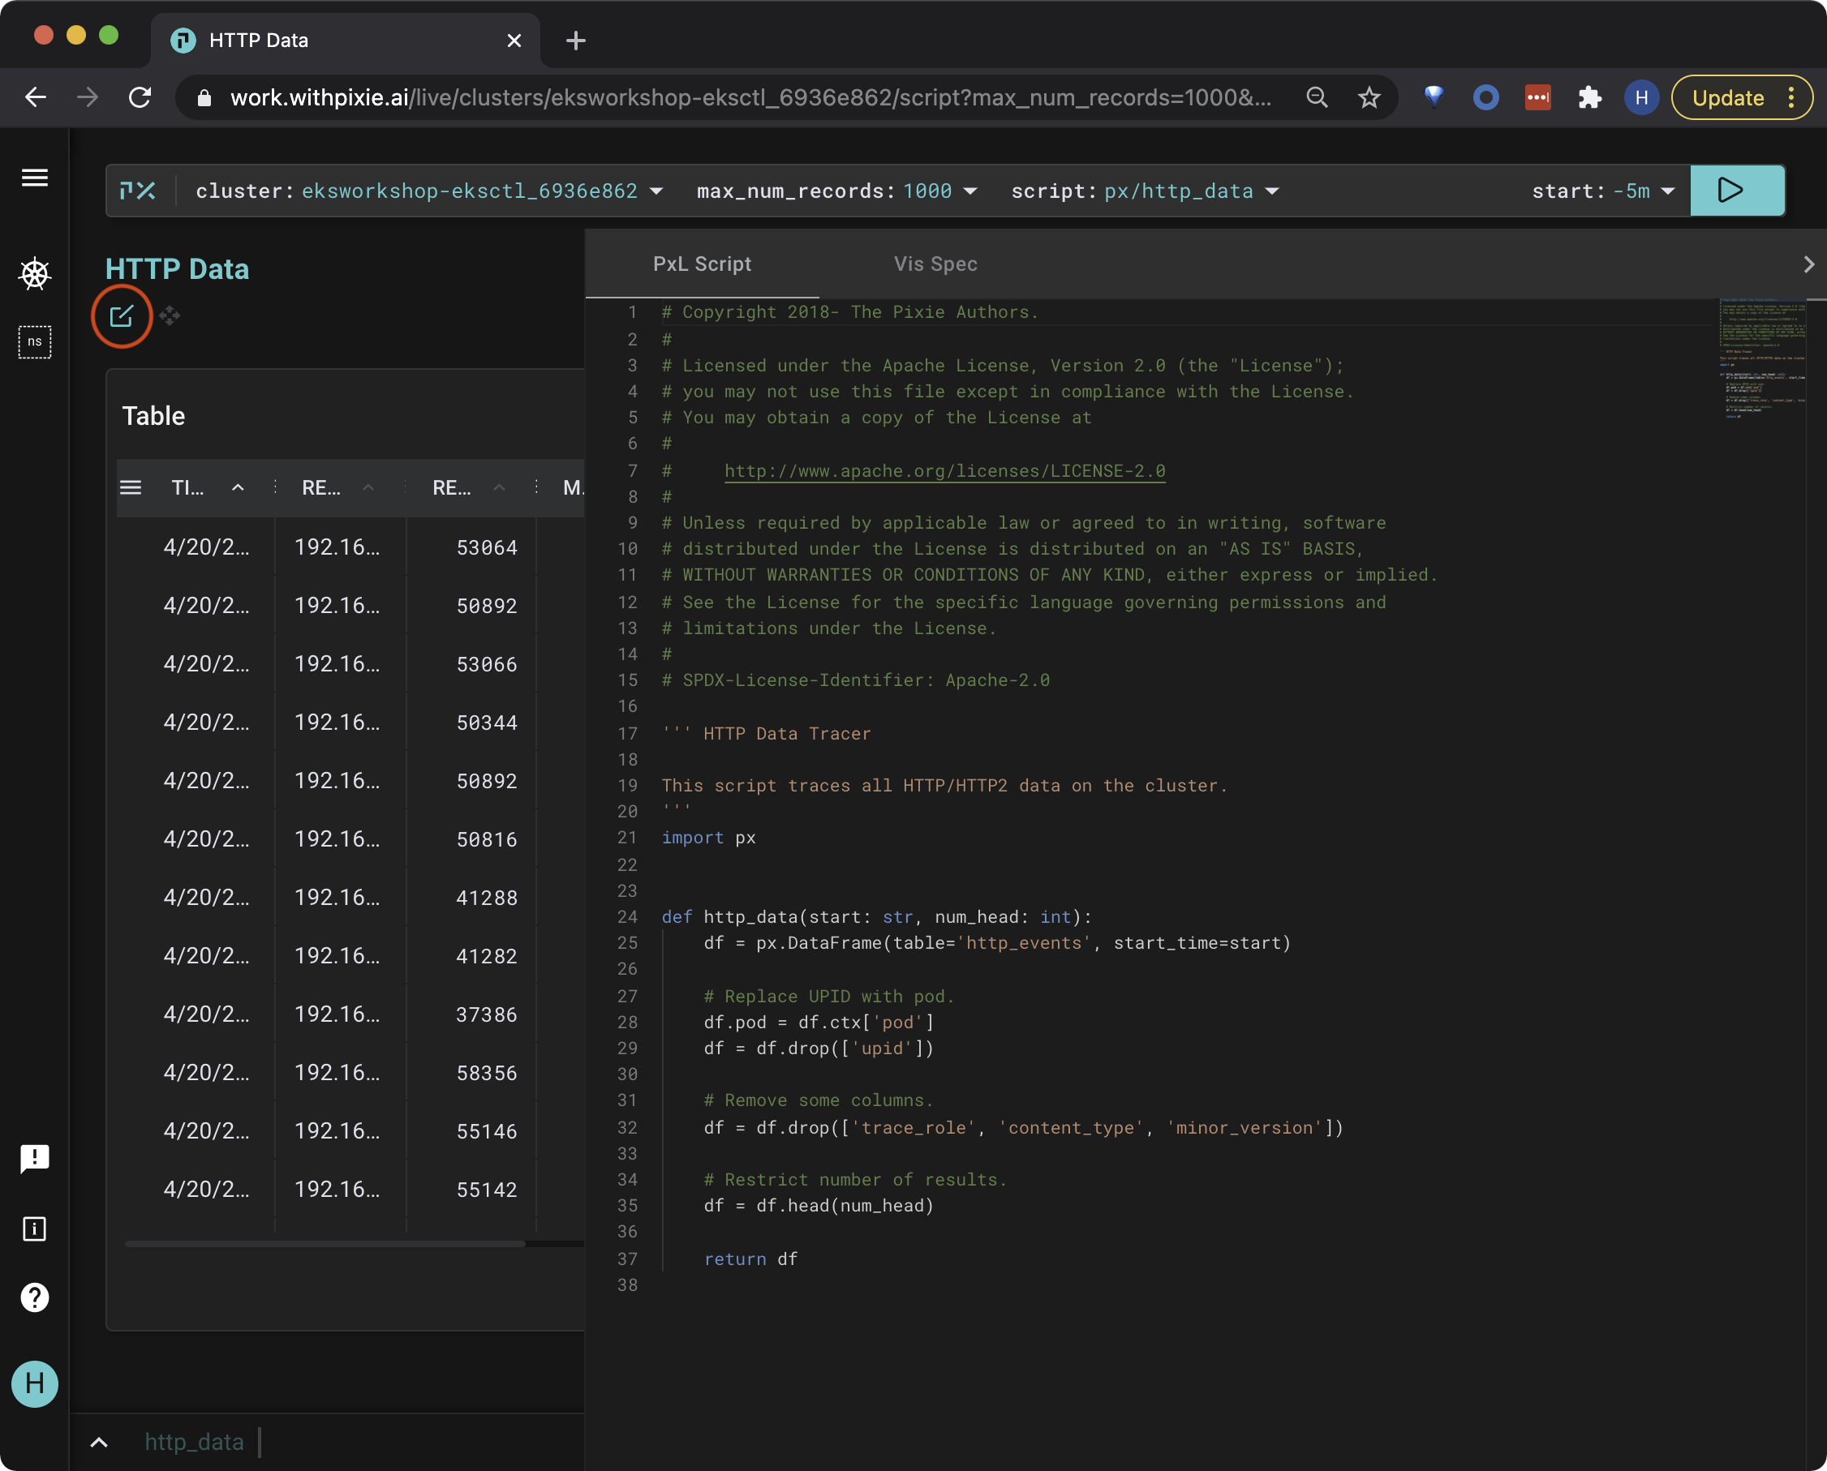Open browser extensions puzzle icon
The height and width of the screenshot is (1471, 1827).
coord(1589,97)
